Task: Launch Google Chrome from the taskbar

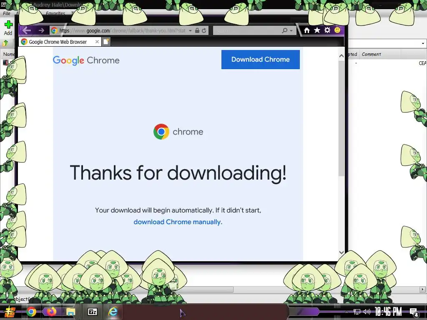Action: tap(31, 312)
